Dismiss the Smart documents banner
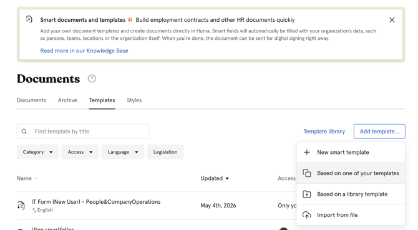Image resolution: width=418 pixels, height=230 pixels. tap(392, 20)
